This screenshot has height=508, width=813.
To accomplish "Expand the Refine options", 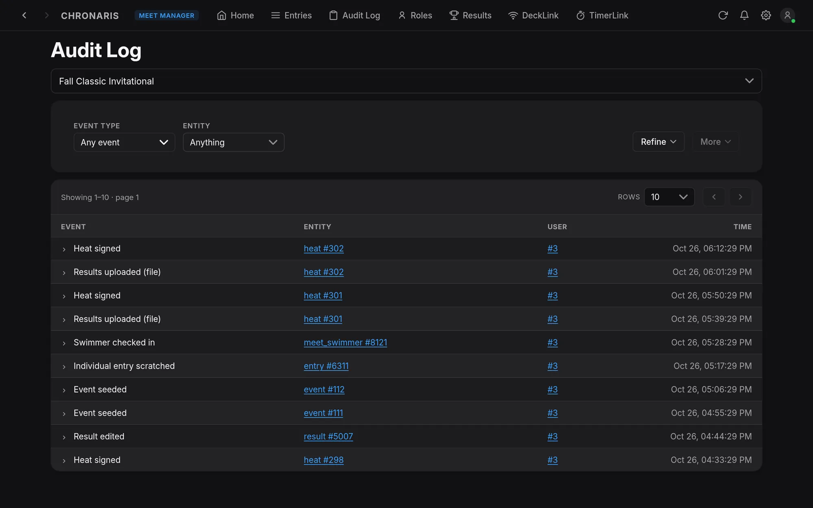I will (x=659, y=142).
